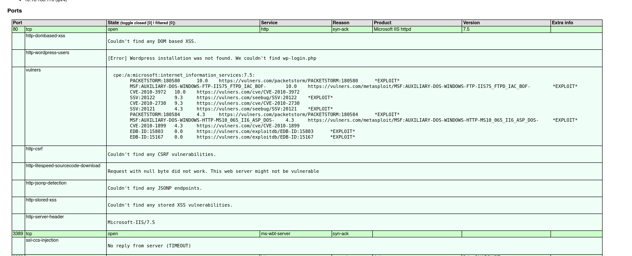Click the seebug URL for SSV:20122
Image resolution: width=632 pixels, height=256 pixels.
coord(247,98)
